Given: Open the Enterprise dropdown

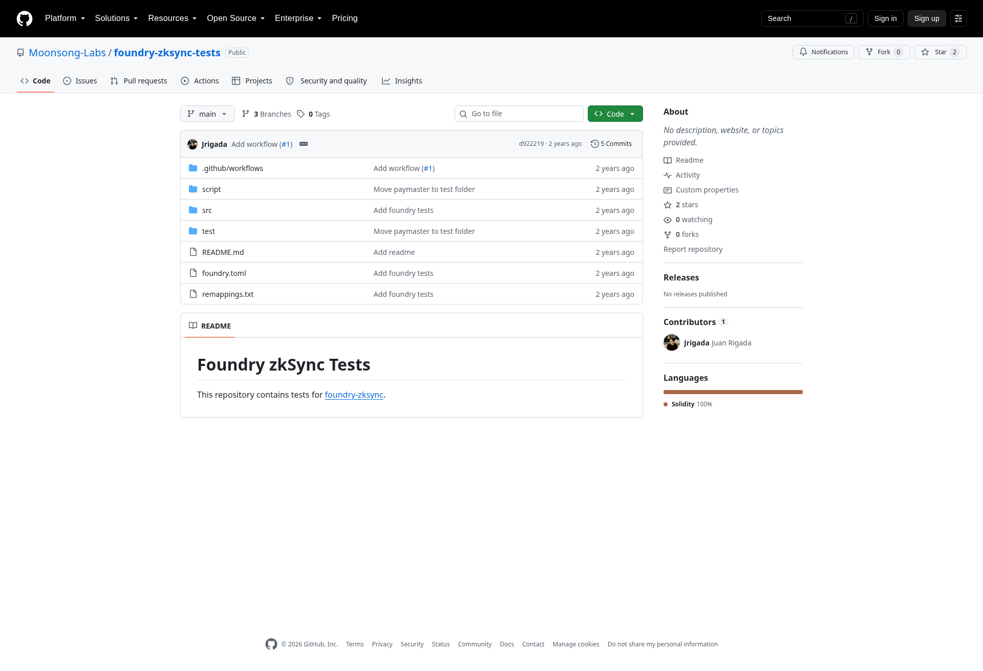Looking at the screenshot, I should pos(298,18).
